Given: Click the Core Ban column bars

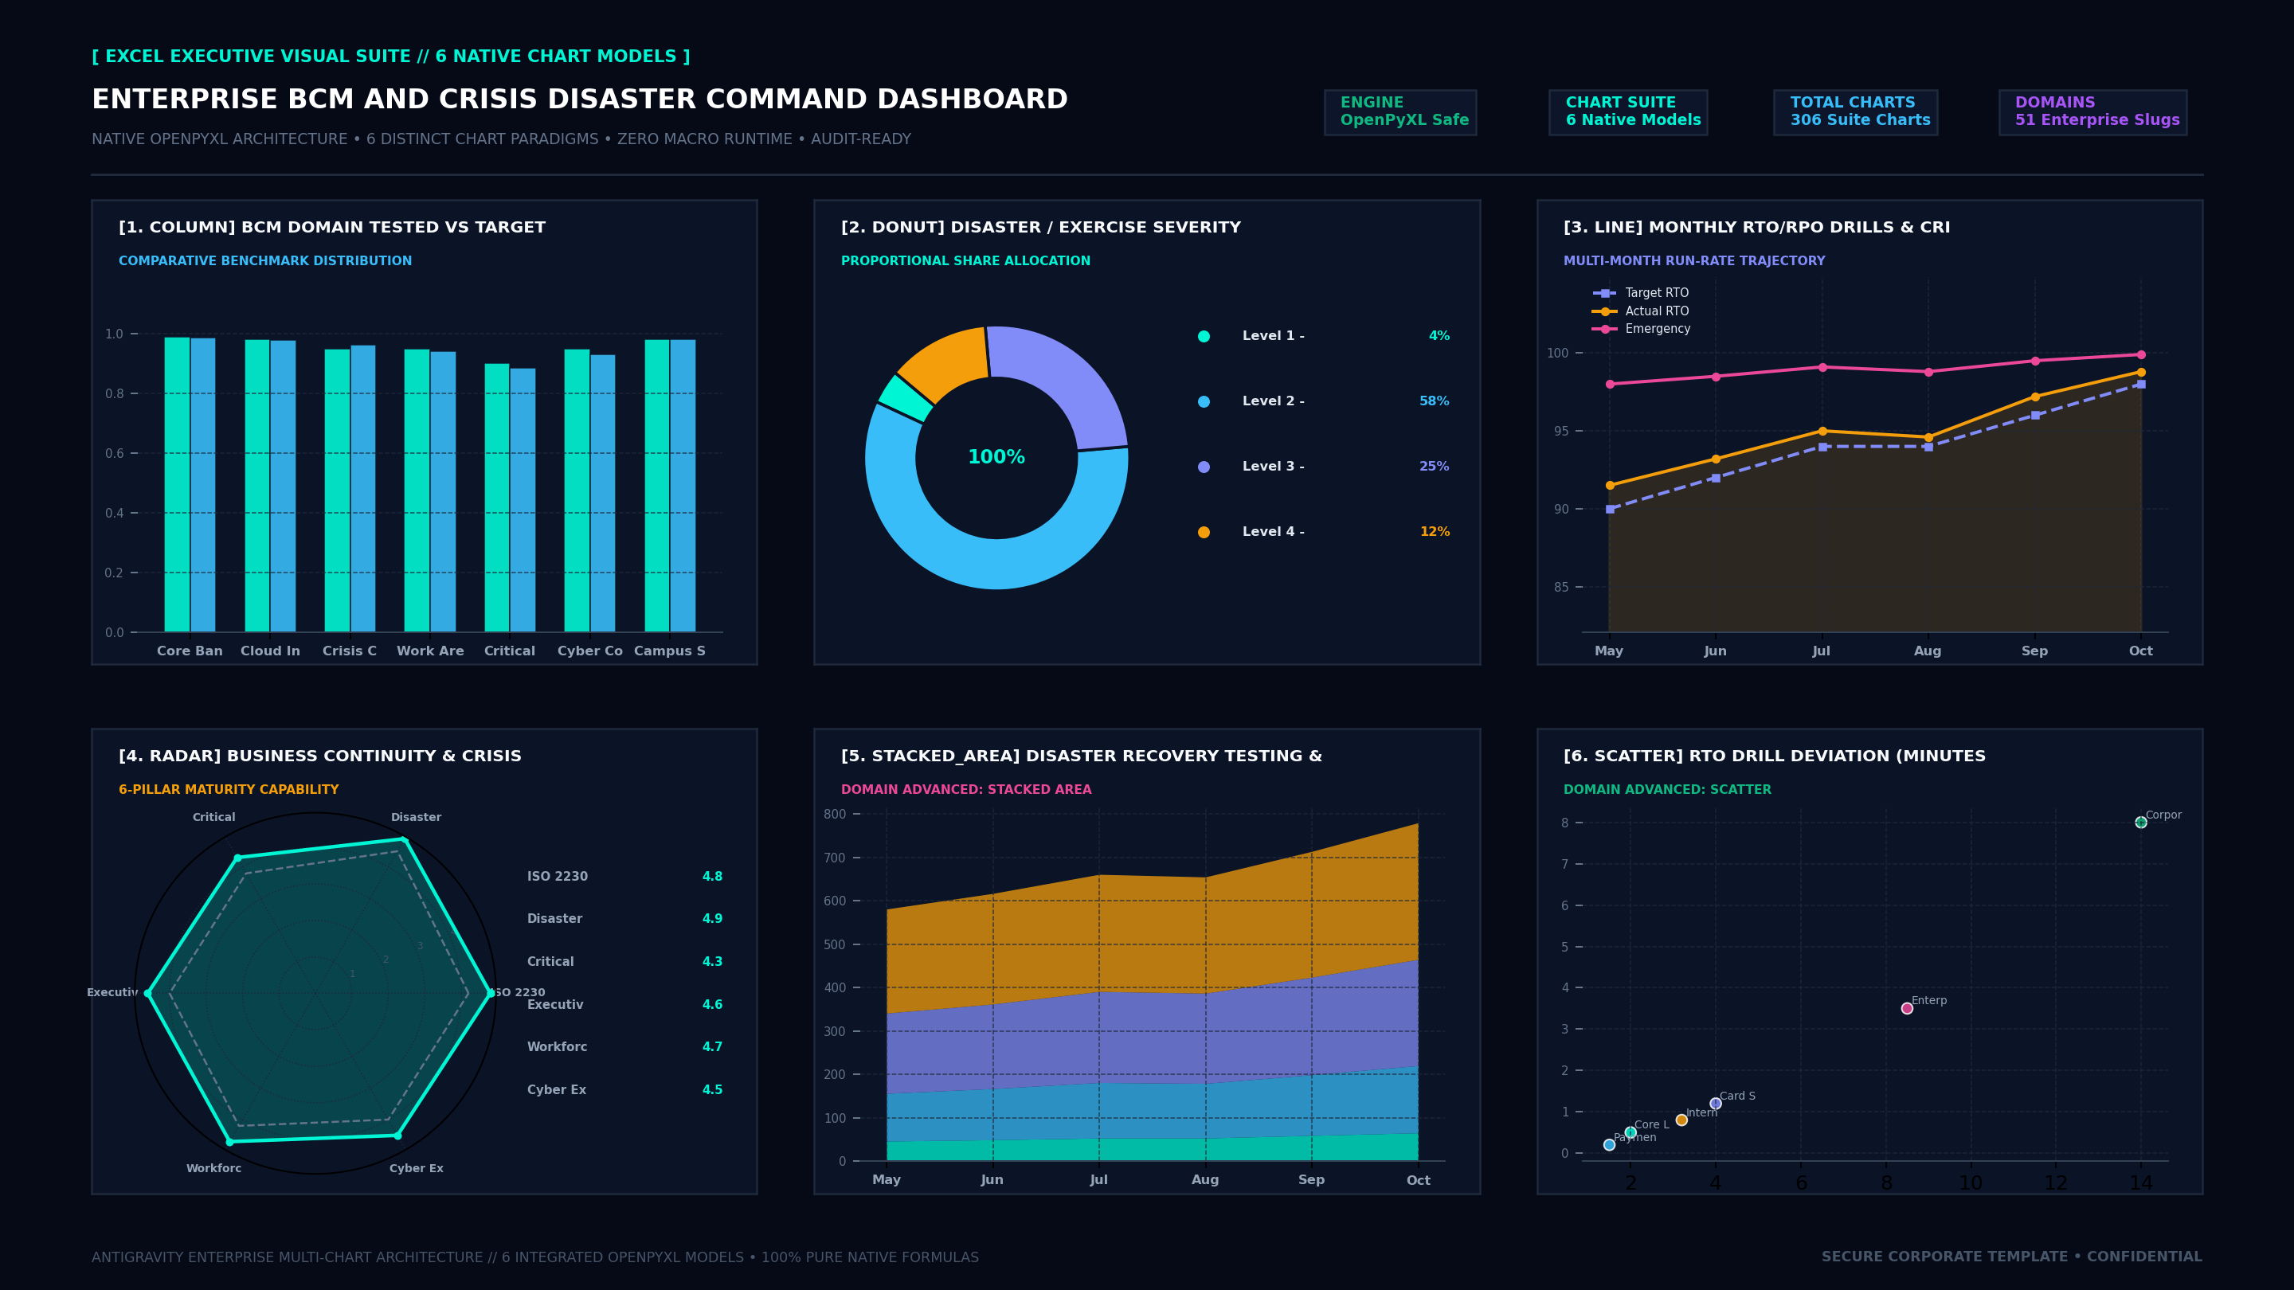Looking at the screenshot, I should [x=190, y=485].
